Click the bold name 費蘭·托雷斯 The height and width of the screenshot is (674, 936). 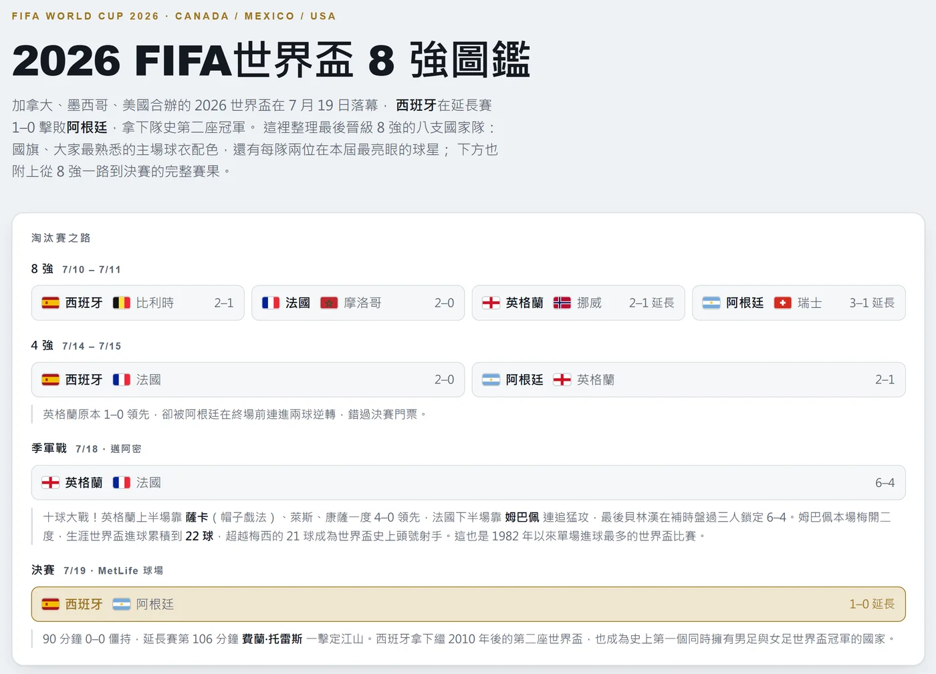click(272, 639)
